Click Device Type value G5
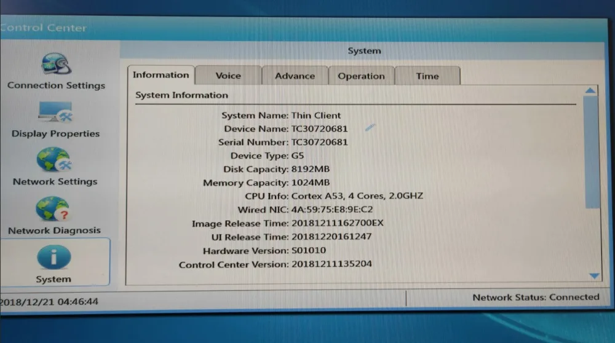The height and width of the screenshot is (343, 615). [x=297, y=156]
